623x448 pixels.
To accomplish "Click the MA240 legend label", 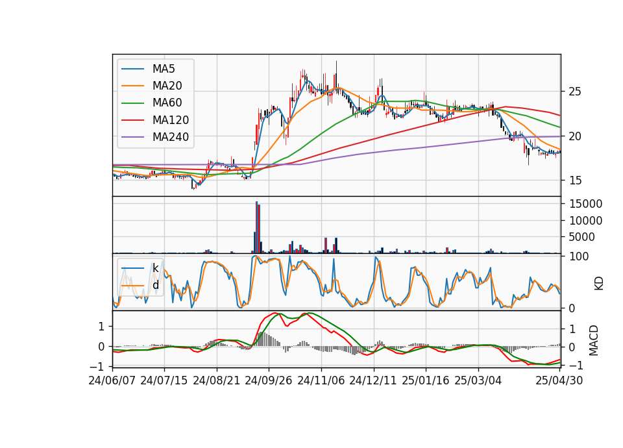I will click(x=171, y=137).
